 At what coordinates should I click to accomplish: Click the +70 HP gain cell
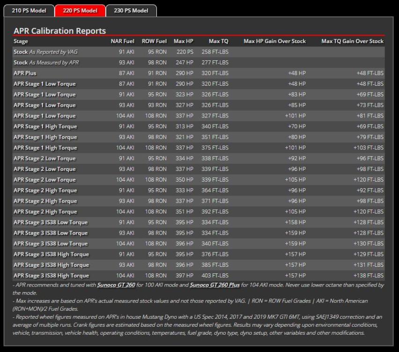(x=297, y=126)
